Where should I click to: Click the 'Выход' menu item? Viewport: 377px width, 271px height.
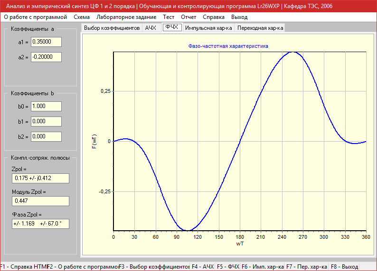pyautogui.click(x=239, y=17)
